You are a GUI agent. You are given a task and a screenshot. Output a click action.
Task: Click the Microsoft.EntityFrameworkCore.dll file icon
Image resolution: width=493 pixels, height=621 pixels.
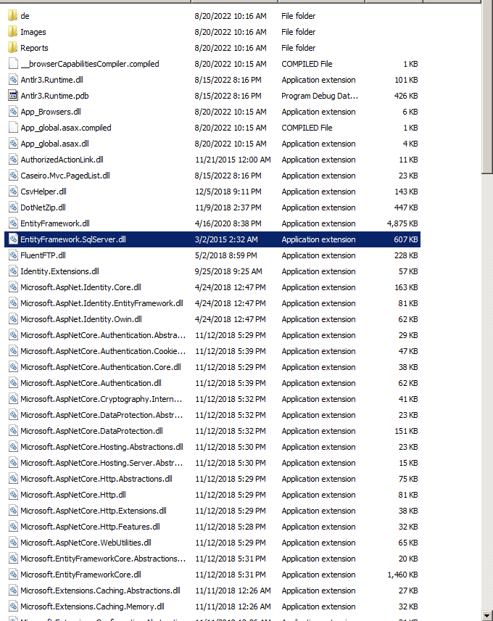(x=13, y=575)
